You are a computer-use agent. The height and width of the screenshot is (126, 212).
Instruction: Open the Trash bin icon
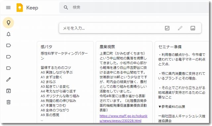click(x=9, y=102)
